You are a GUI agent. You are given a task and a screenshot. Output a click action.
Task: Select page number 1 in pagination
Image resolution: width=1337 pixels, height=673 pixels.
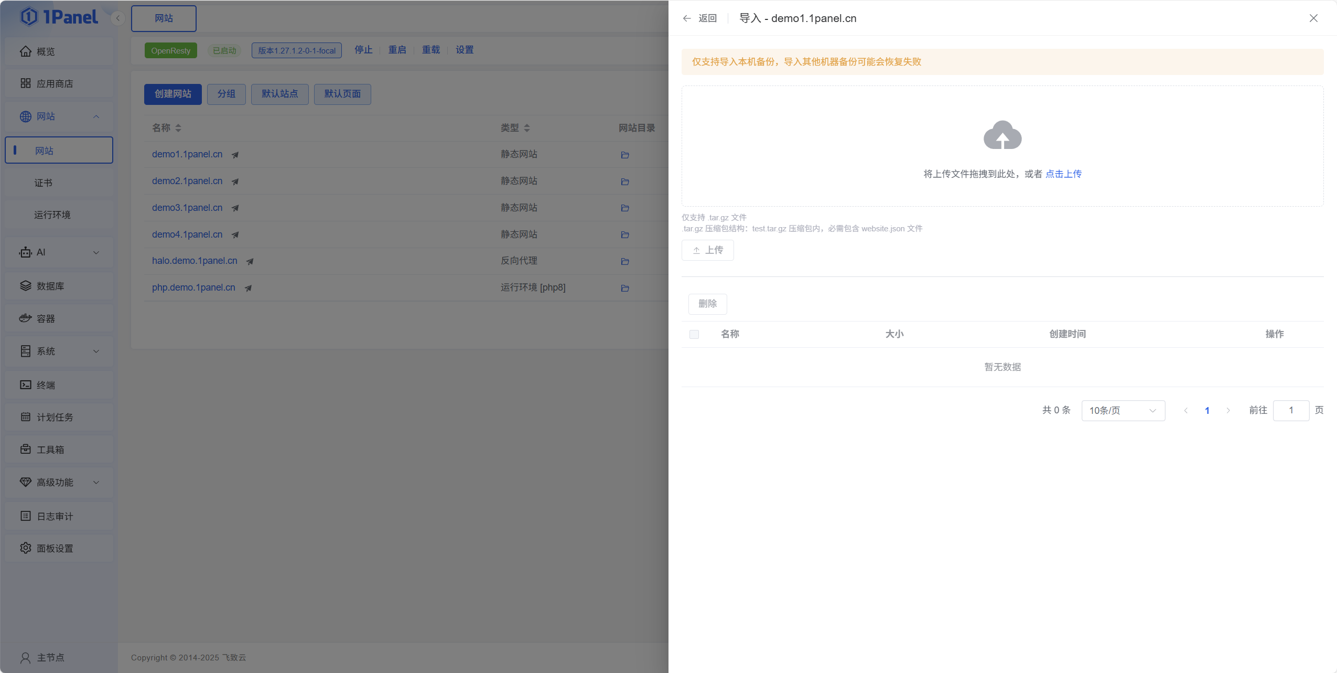point(1207,410)
